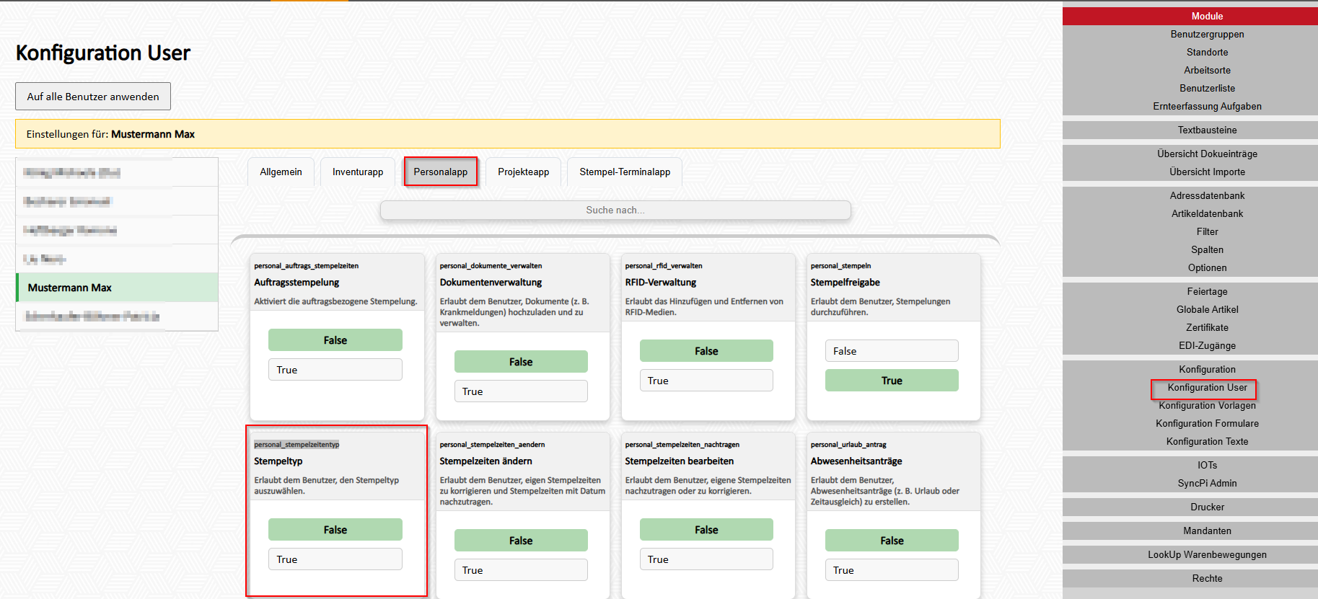
Task: Click the Auf alle Benutzer anwenden button
Action: pyautogui.click(x=93, y=97)
